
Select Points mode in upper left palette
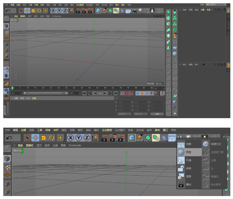pos(6,44)
